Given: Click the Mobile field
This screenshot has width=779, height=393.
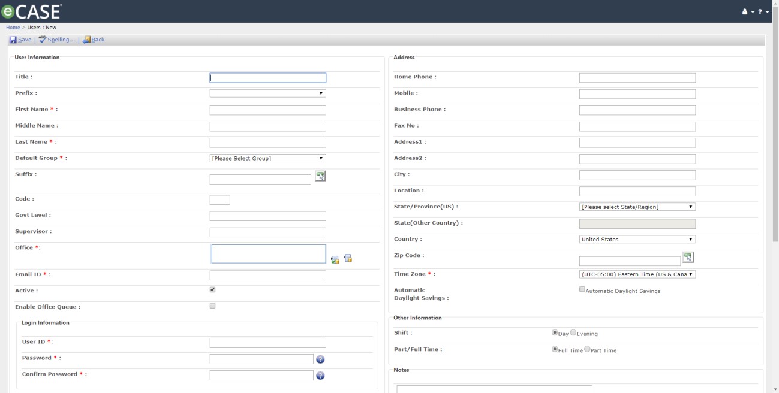Looking at the screenshot, I should [x=637, y=94].
